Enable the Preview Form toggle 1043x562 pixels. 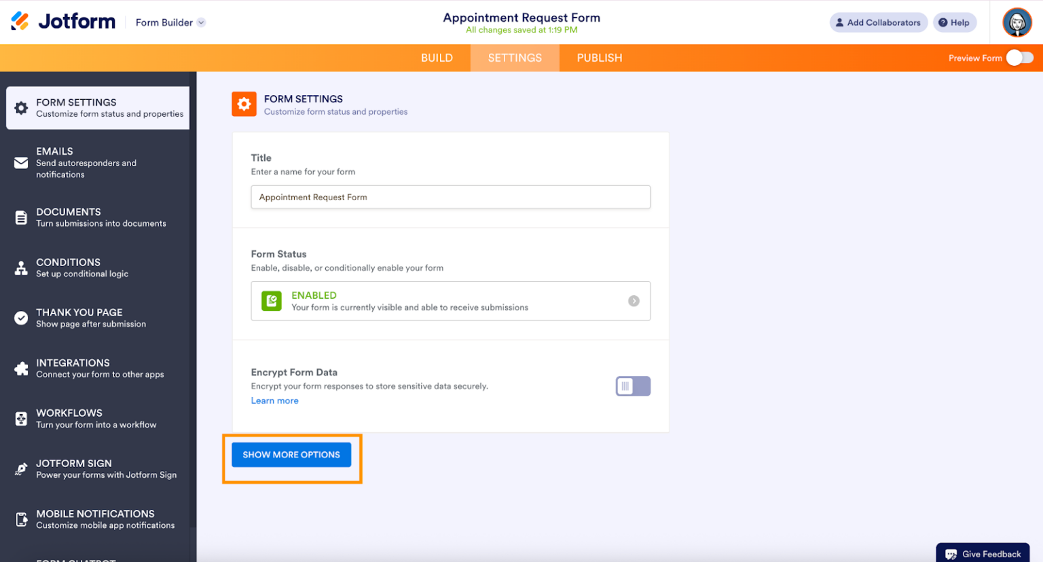coord(1020,58)
